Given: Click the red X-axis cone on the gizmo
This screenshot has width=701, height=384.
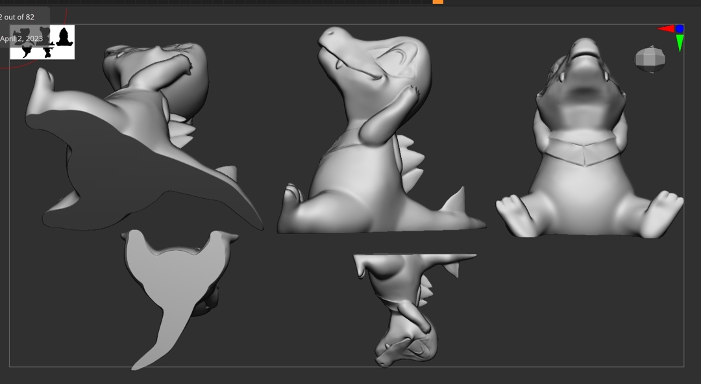Looking at the screenshot, I should [x=666, y=29].
